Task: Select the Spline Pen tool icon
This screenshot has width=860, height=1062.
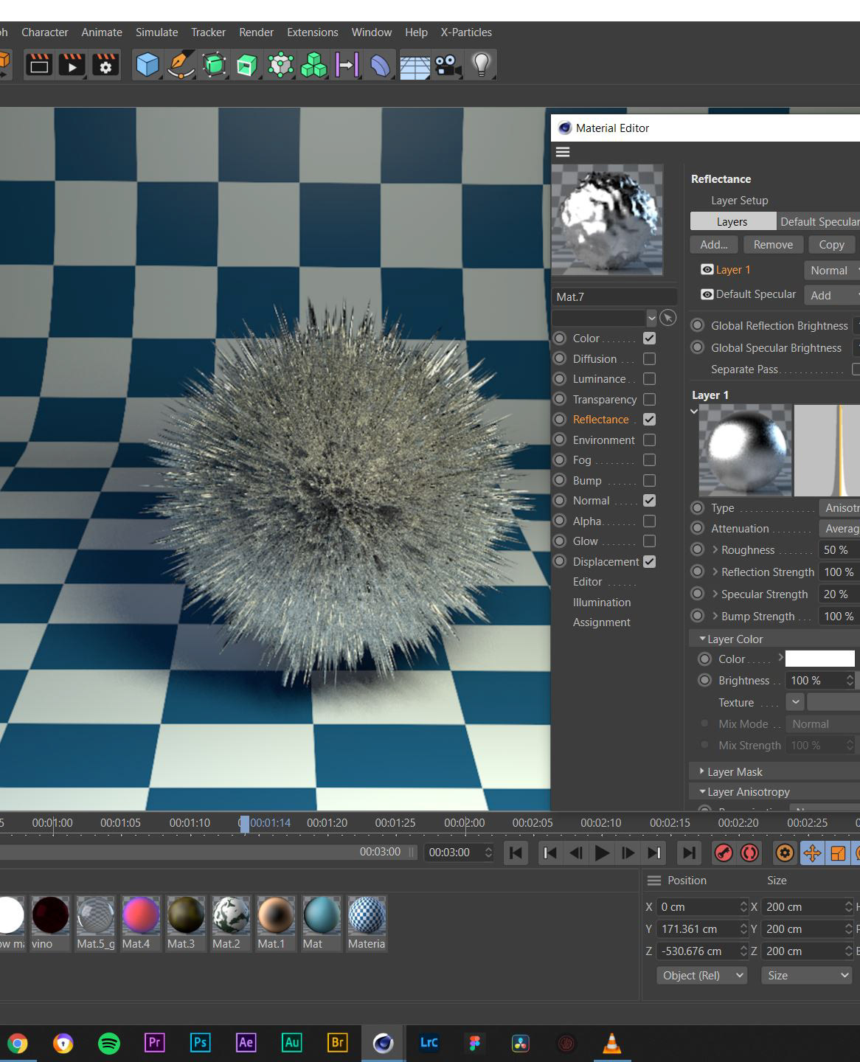Action: tap(180, 65)
